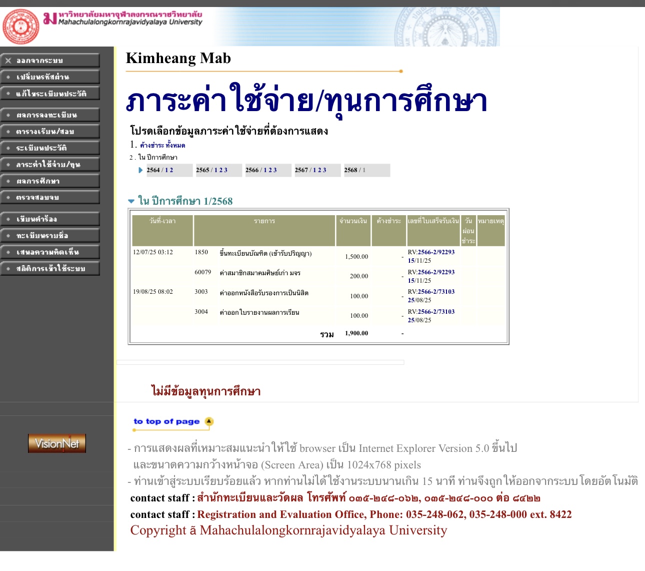Screen dimensions: 645x571
Task: Click the university seal logo
Action: coord(21,27)
